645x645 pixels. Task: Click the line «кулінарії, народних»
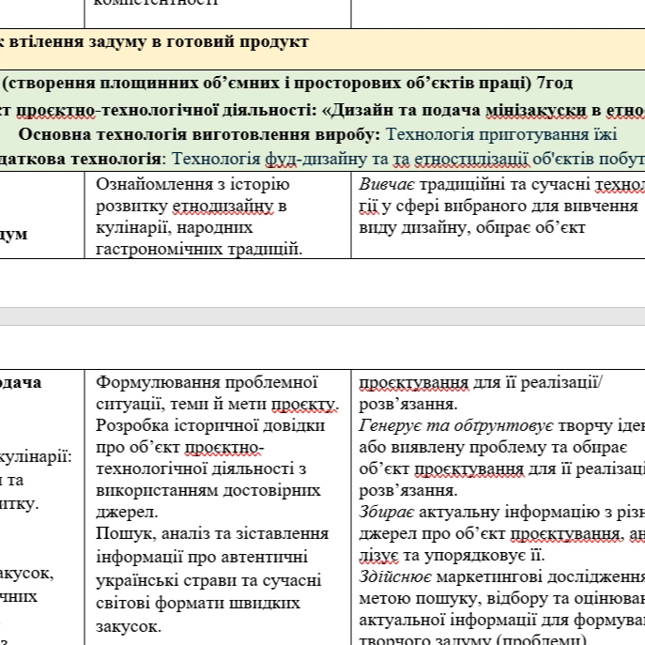tap(175, 227)
